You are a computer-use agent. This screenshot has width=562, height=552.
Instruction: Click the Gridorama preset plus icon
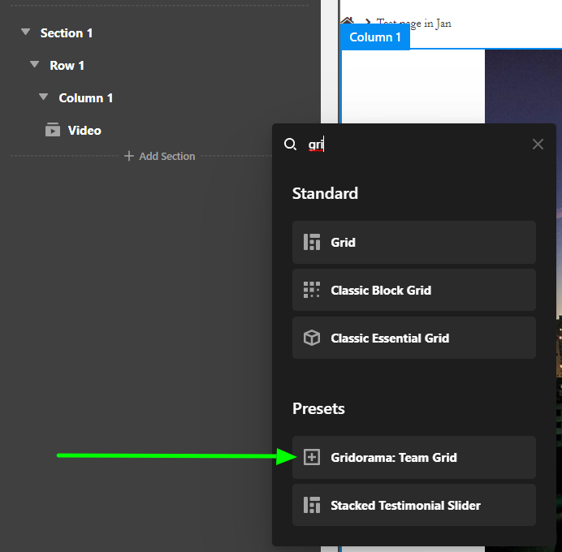(312, 458)
